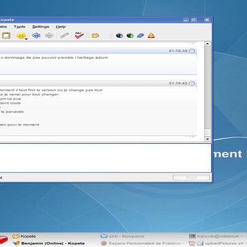
Task: Click the line ending 'pour le moment'
Action: [20, 125]
